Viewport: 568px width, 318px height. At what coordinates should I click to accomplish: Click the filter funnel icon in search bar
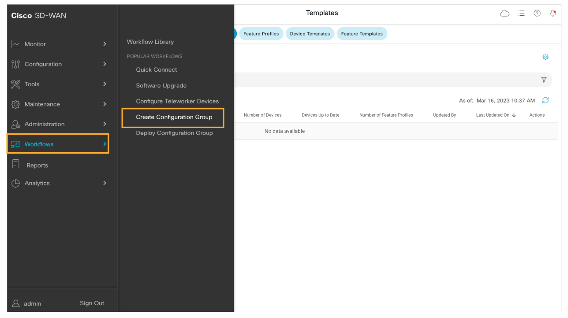pyautogui.click(x=544, y=80)
